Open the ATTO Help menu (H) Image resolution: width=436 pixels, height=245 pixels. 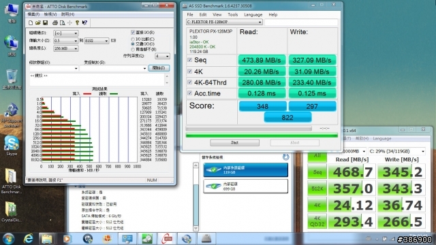67,14
